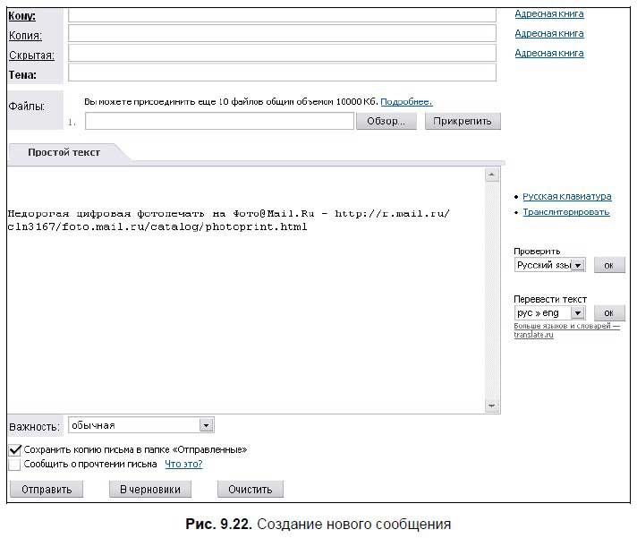Click the Скрытая input field

tap(282, 53)
